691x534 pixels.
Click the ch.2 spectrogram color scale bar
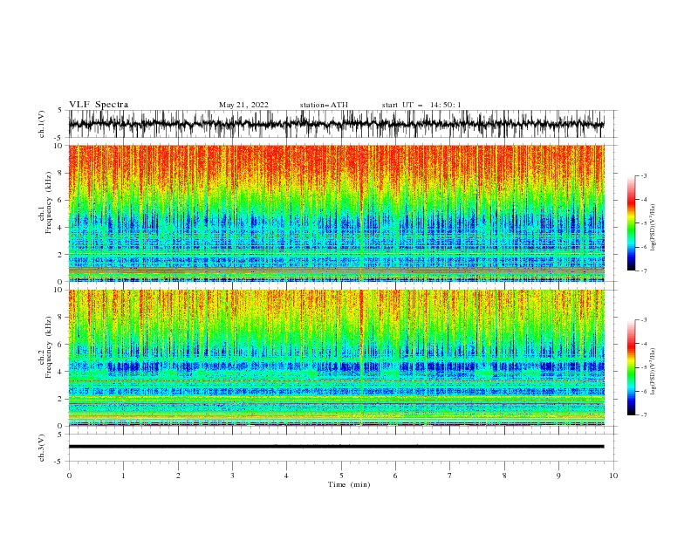[x=631, y=367]
